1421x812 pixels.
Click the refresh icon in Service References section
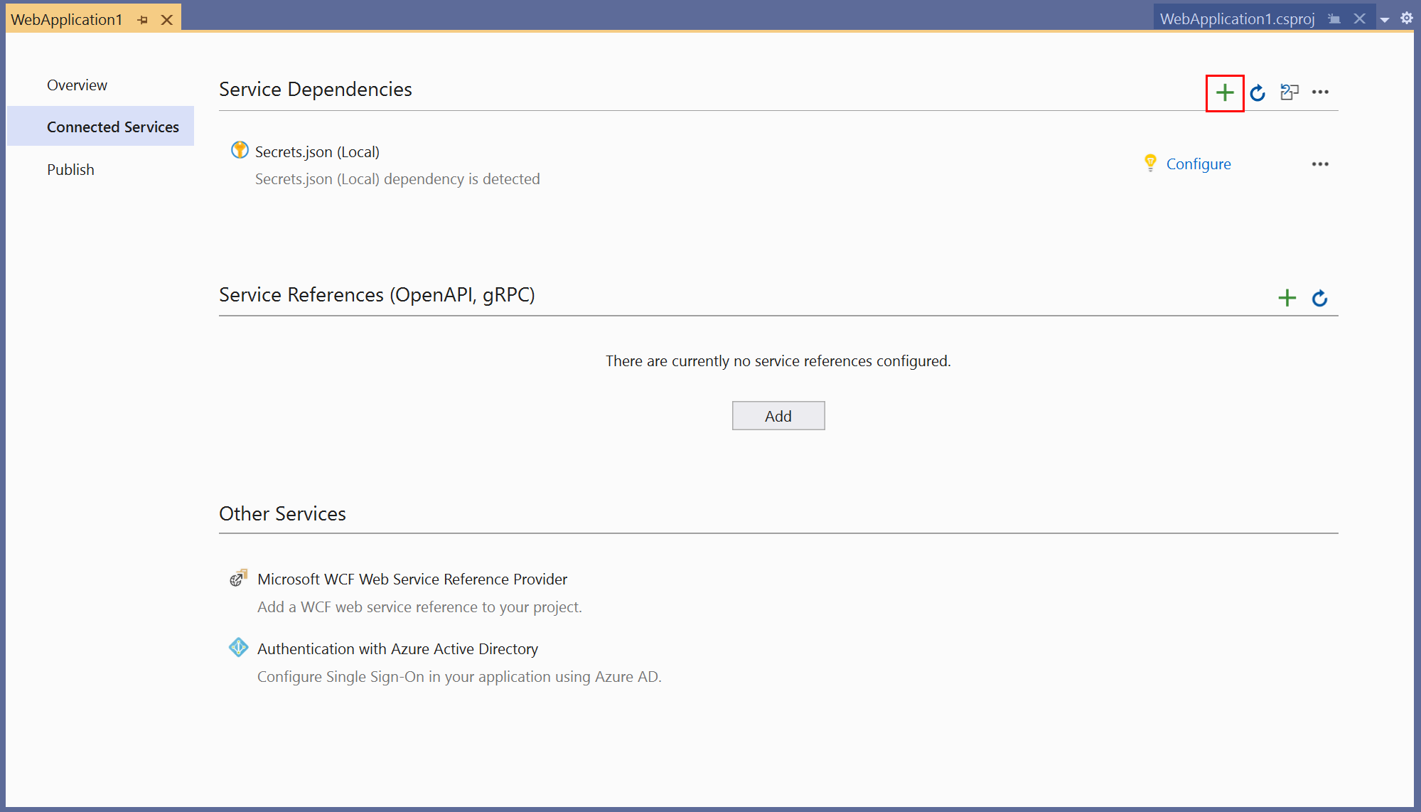[x=1319, y=296]
